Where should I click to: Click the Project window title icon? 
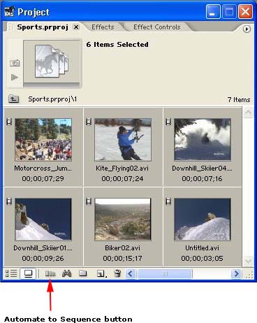(9, 12)
